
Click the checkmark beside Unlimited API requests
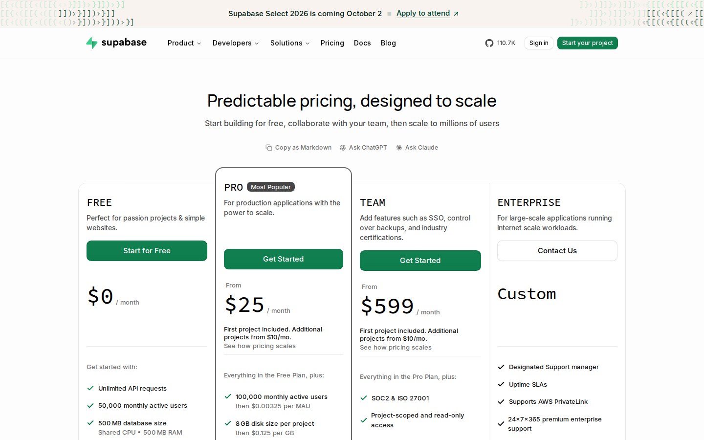click(90, 388)
